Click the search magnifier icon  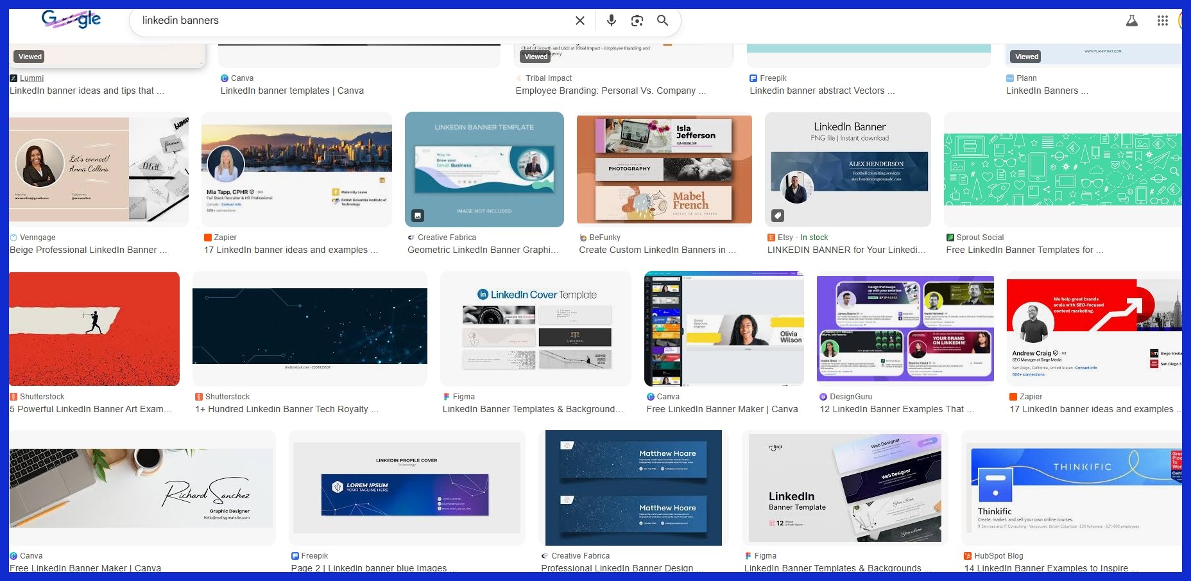(x=662, y=20)
